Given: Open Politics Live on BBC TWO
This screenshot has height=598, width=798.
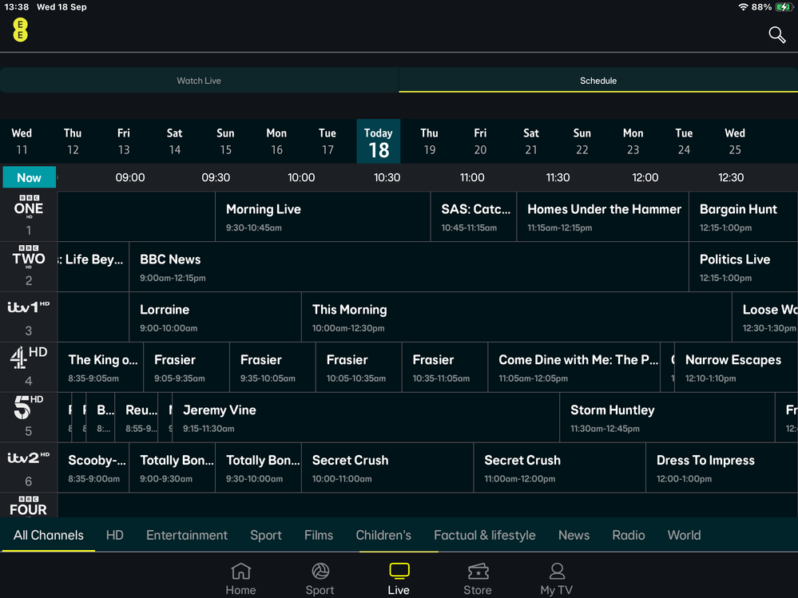Looking at the screenshot, I should pyautogui.click(x=743, y=267).
